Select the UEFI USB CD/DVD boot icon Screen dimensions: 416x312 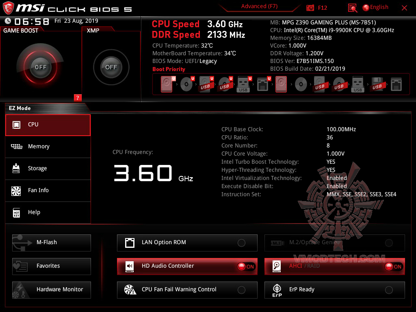tap(225, 84)
